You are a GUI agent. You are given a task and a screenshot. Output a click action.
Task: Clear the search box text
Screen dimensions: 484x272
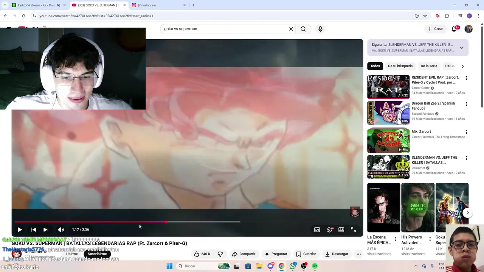pos(291,29)
